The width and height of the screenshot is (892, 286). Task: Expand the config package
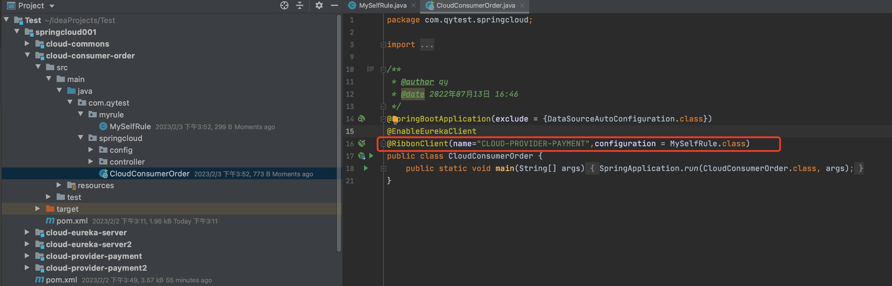tap(91, 149)
